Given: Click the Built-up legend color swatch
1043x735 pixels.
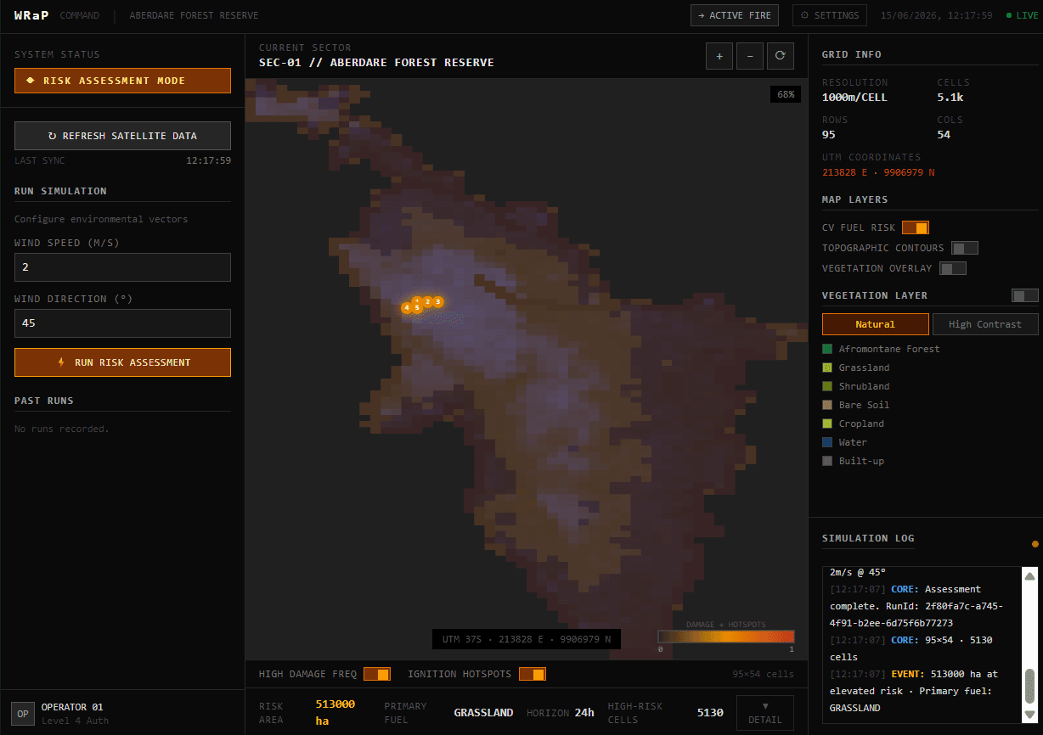Looking at the screenshot, I should [x=827, y=461].
